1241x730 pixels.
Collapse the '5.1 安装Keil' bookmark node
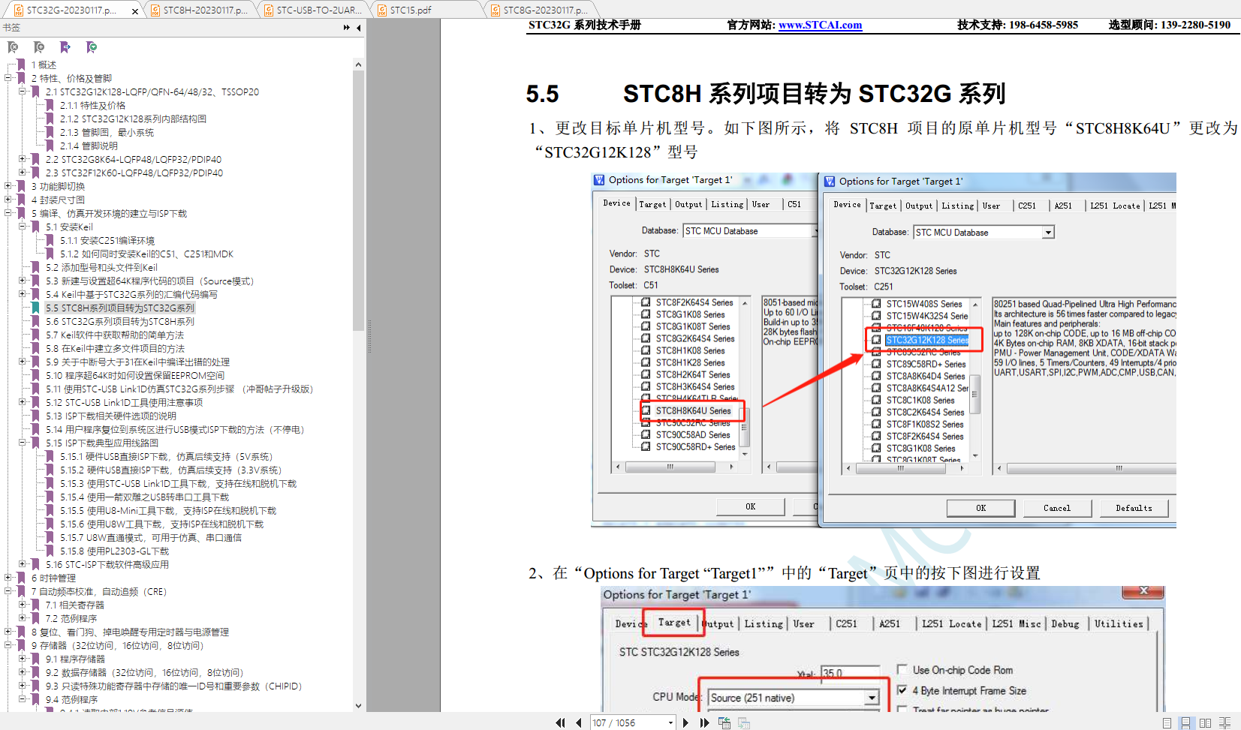pyautogui.click(x=23, y=227)
